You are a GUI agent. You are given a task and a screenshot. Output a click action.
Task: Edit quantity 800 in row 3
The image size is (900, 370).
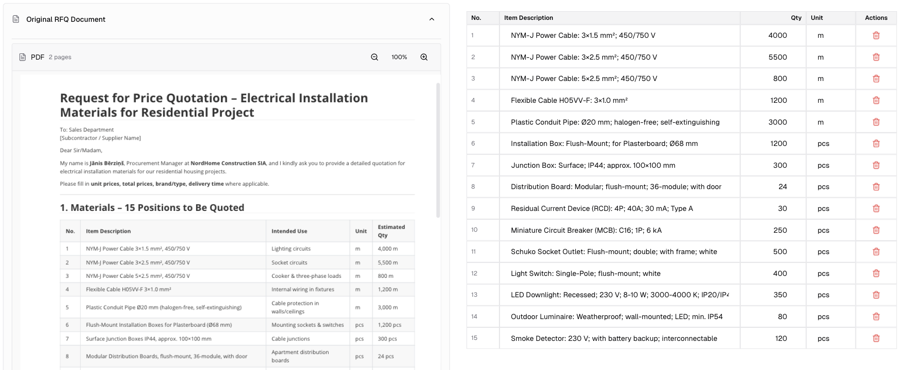coord(773,79)
